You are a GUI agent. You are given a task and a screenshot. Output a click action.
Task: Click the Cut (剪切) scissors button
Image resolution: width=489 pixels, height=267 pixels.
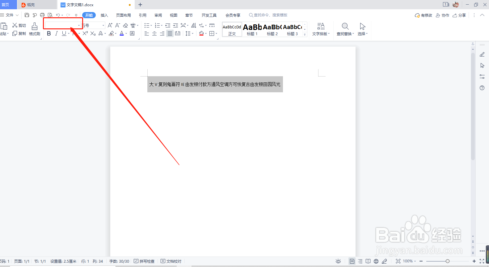[19, 25]
